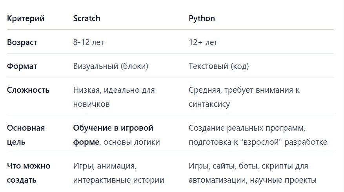Select the Основная цель row label
The height and width of the screenshot is (192, 344).
click(26, 135)
